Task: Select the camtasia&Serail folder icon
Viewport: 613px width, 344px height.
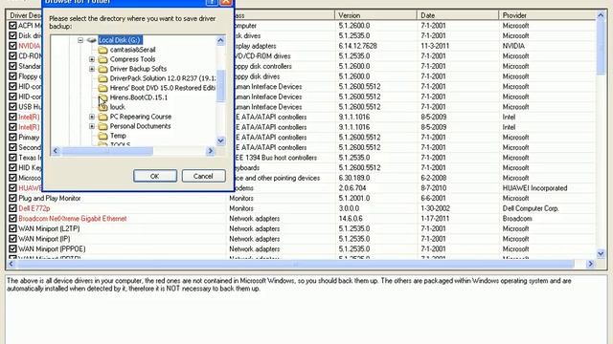Action: (102, 50)
